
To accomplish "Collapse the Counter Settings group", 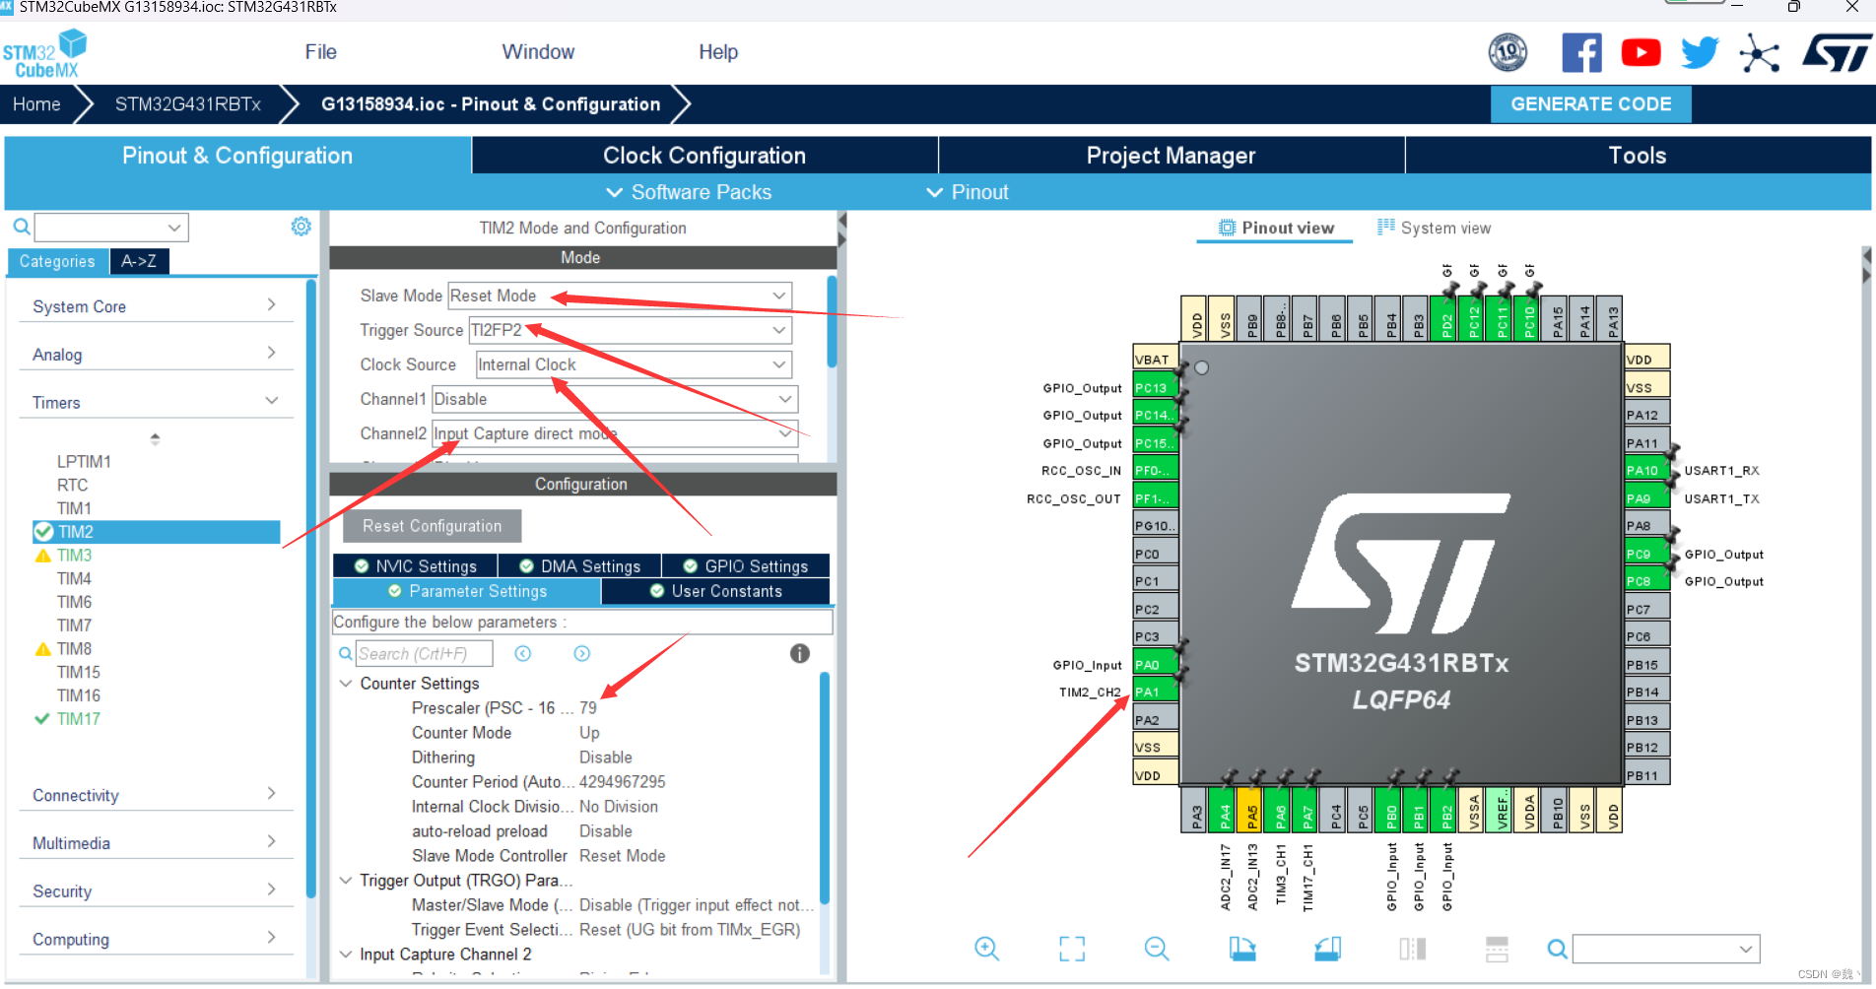I will pos(346,684).
